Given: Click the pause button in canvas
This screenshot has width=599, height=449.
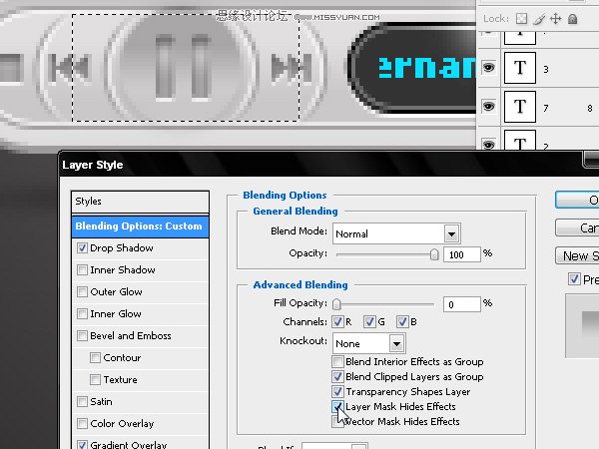Looking at the screenshot, I should click(183, 68).
